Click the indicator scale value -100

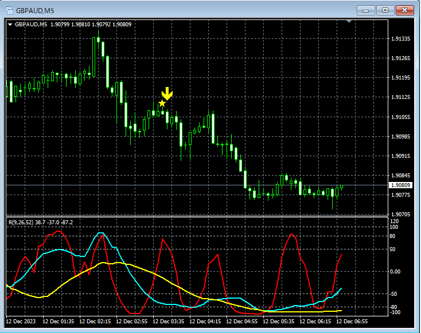[x=395, y=312]
